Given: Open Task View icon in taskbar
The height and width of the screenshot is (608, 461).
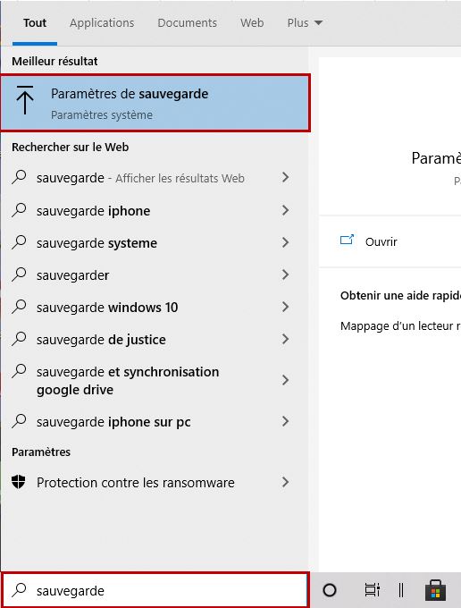Looking at the screenshot, I should coord(373,590).
